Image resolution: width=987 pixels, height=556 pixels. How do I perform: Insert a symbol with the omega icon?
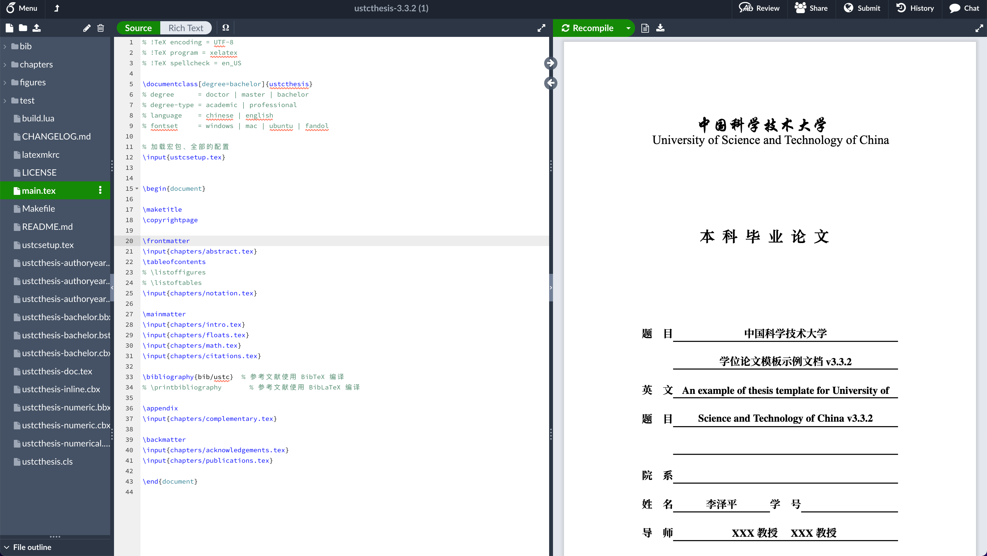[x=226, y=28]
